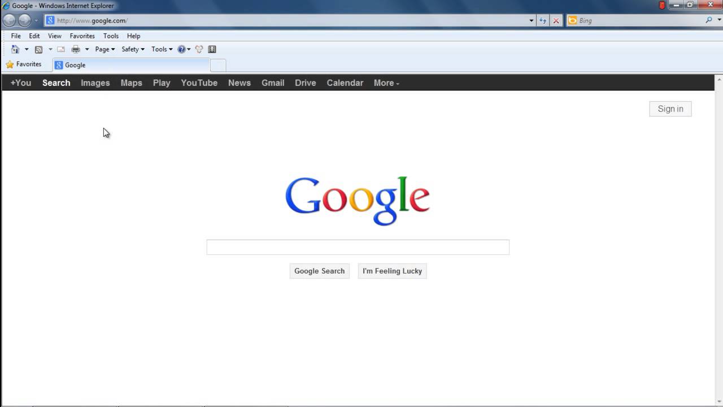Open the File menu
723x407 pixels.
click(x=16, y=36)
